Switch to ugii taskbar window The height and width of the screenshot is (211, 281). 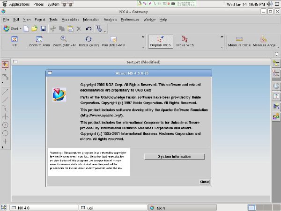[x=113, y=208]
